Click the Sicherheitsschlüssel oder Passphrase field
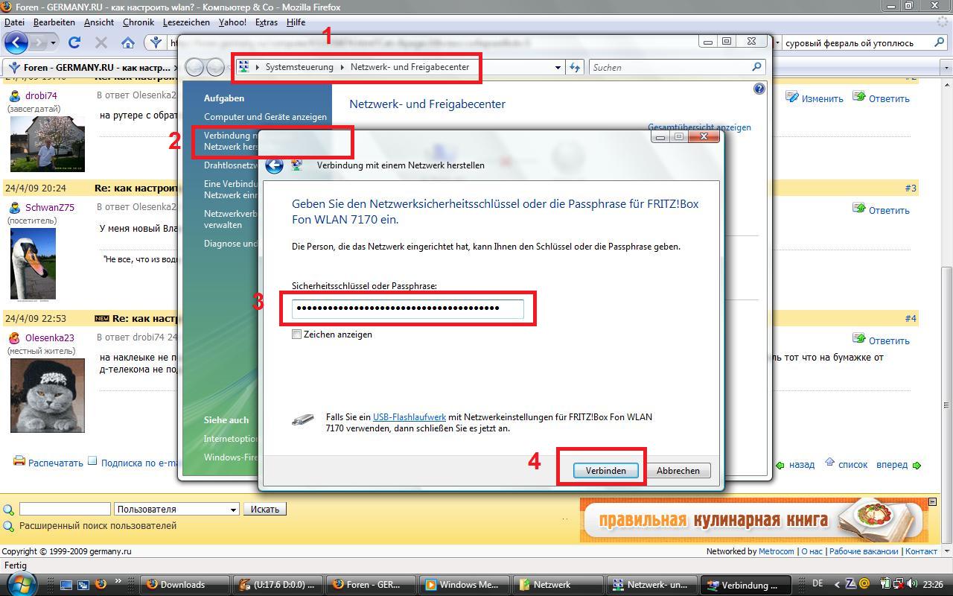 408,308
